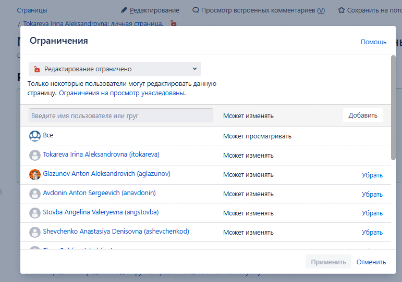The image size is (402, 282).
Task: Click the red lock icon in restriction dropdown
Action: click(x=37, y=69)
